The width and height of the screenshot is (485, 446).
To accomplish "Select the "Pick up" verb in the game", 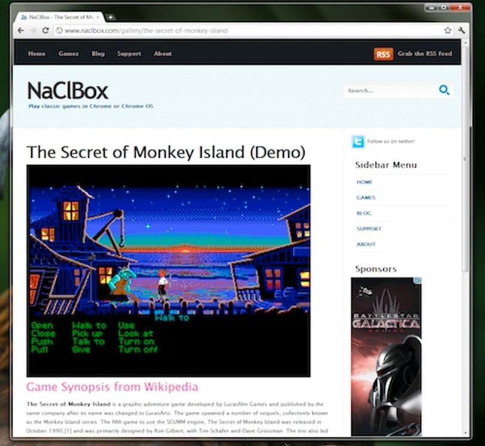I will [87, 333].
